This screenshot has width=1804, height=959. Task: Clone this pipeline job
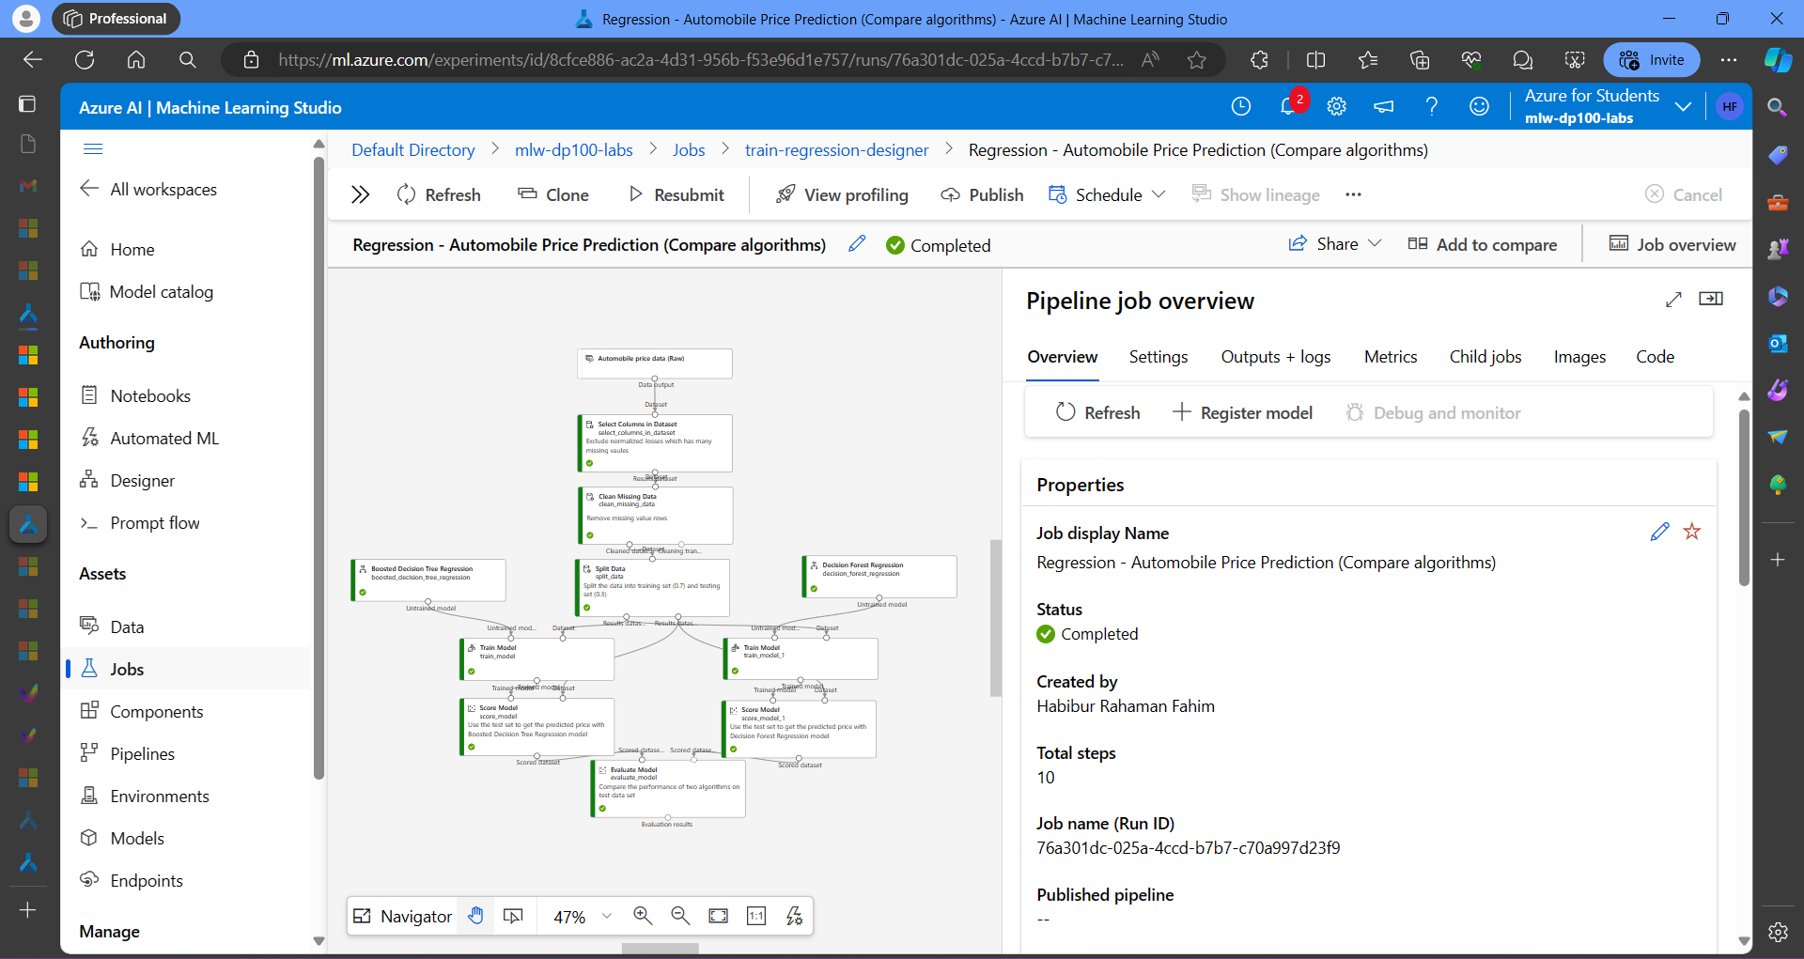tap(553, 194)
